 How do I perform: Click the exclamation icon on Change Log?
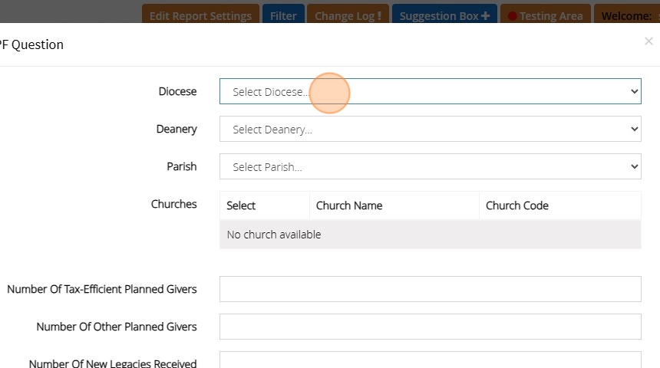[379, 16]
